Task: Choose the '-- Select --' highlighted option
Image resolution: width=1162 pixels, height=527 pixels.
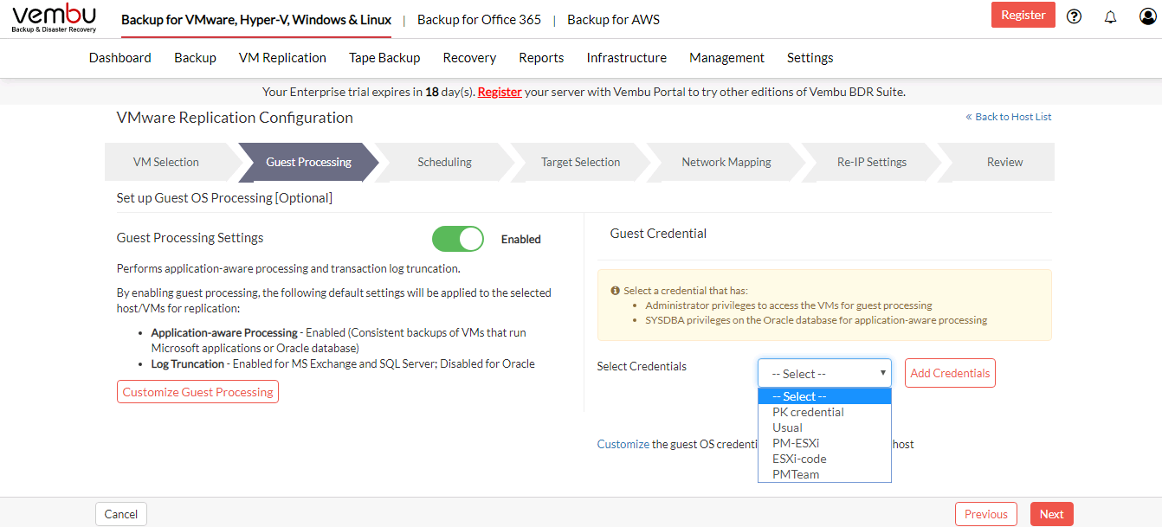Action: coord(824,396)
